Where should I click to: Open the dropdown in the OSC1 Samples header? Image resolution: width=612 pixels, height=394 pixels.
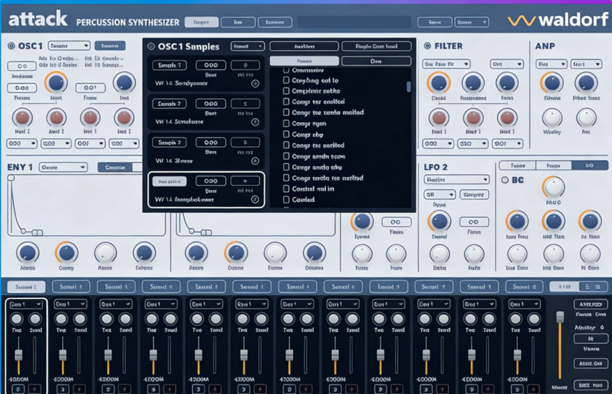[247, 47]
